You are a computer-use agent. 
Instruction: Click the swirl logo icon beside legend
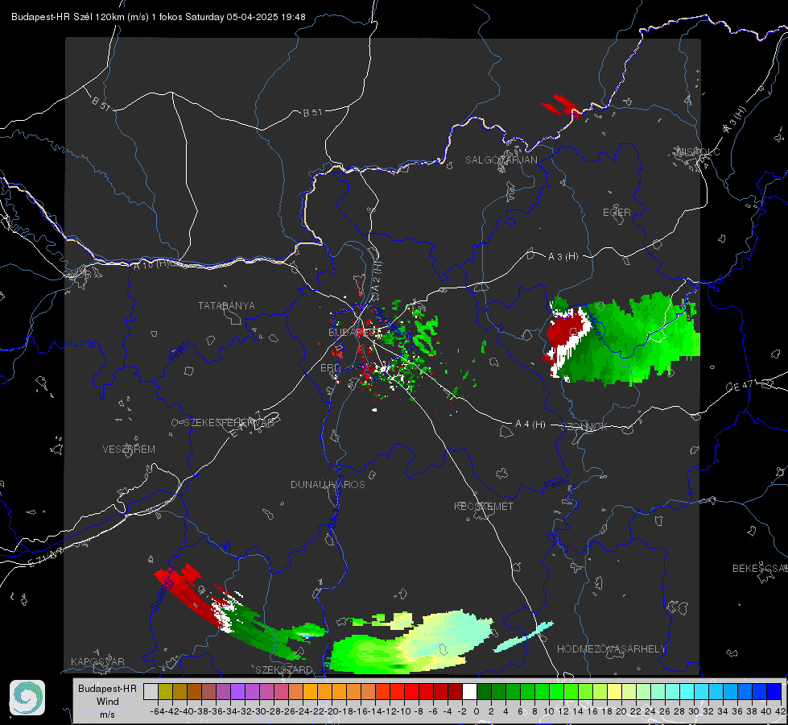click(27, 698)
